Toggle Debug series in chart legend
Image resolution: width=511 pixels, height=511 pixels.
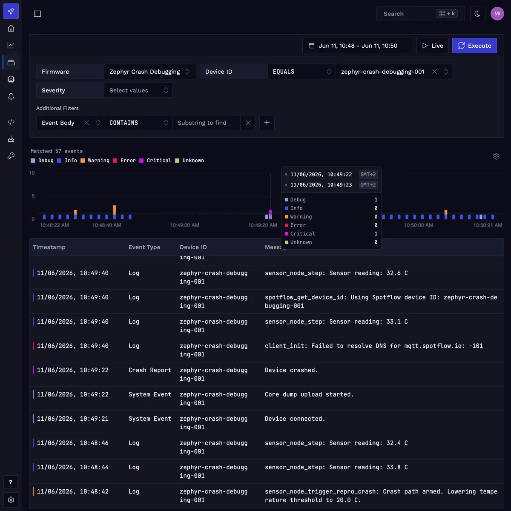42,161
